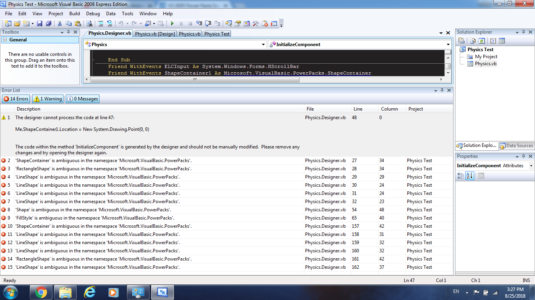Click the Step Into icon
Image resolution: width=535 pixels, height=300 pixels.
[199, 23]
